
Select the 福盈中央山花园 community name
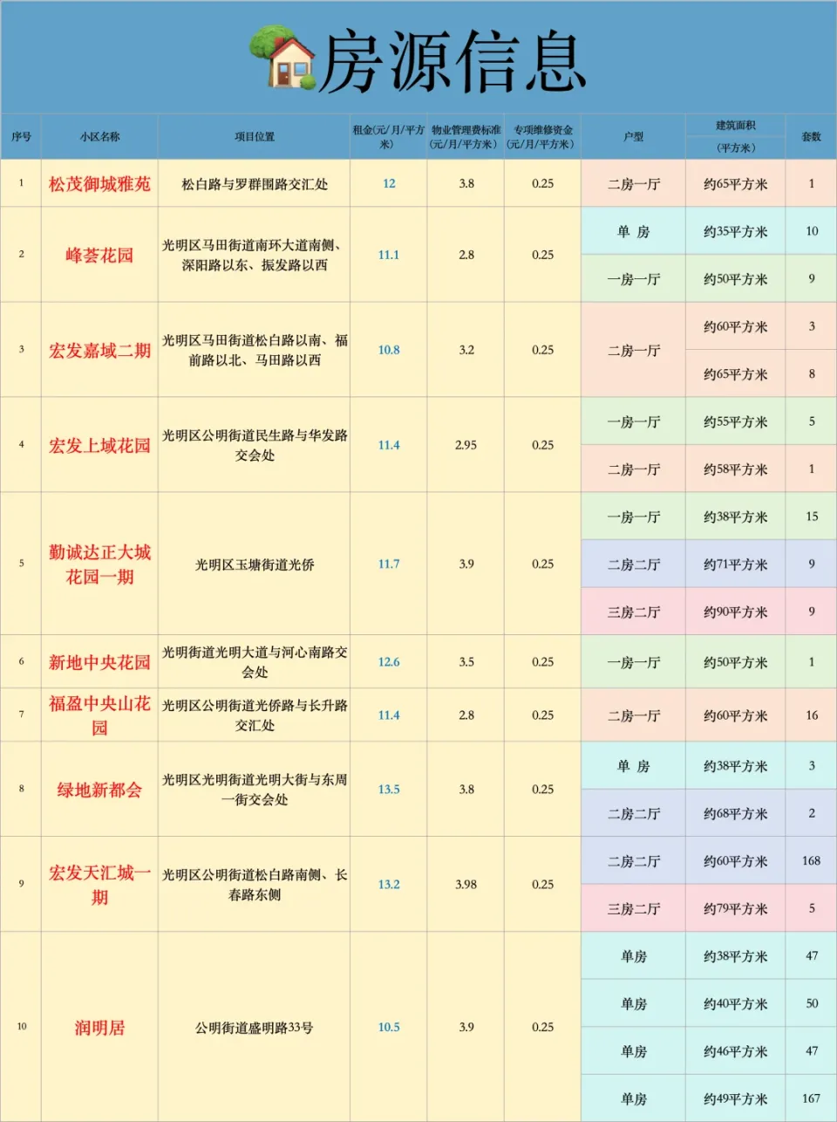coord(99,714)
